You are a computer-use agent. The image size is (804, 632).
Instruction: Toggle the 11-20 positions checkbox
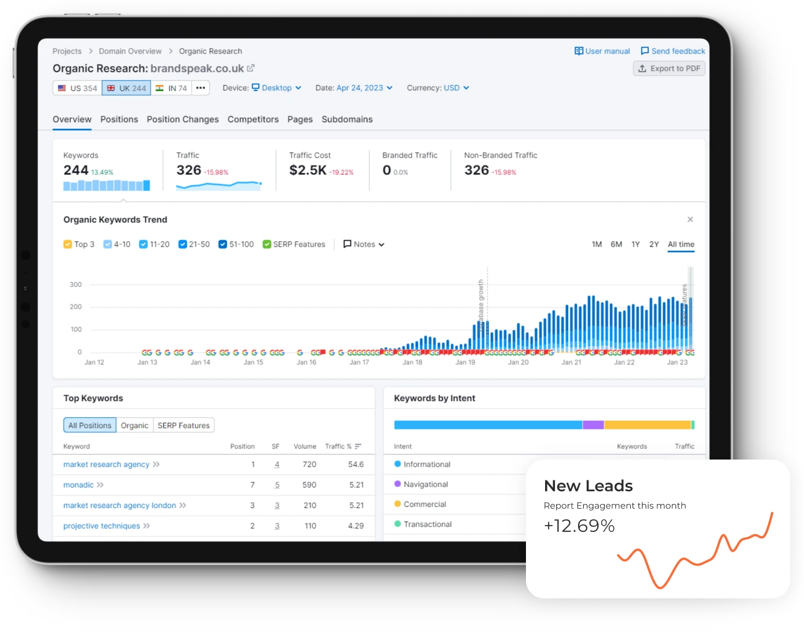pos(143,244)
